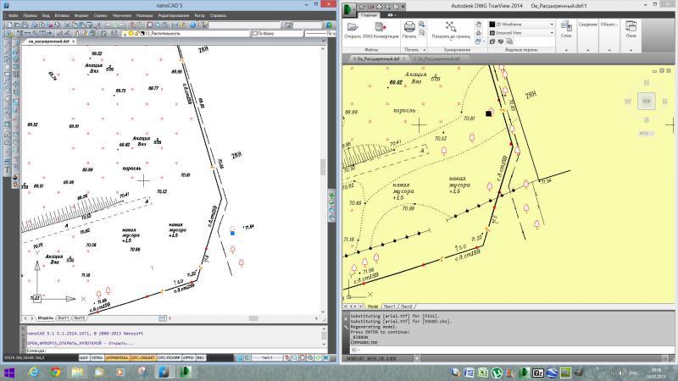The width and height of the screenshot is (678, 381).
Task: Open the Правка menu in nanoCAD
Action: [x=30, y=15]
